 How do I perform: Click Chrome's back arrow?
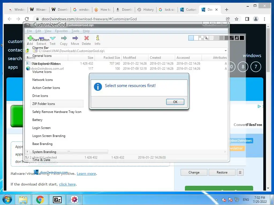tap(10, 19)
